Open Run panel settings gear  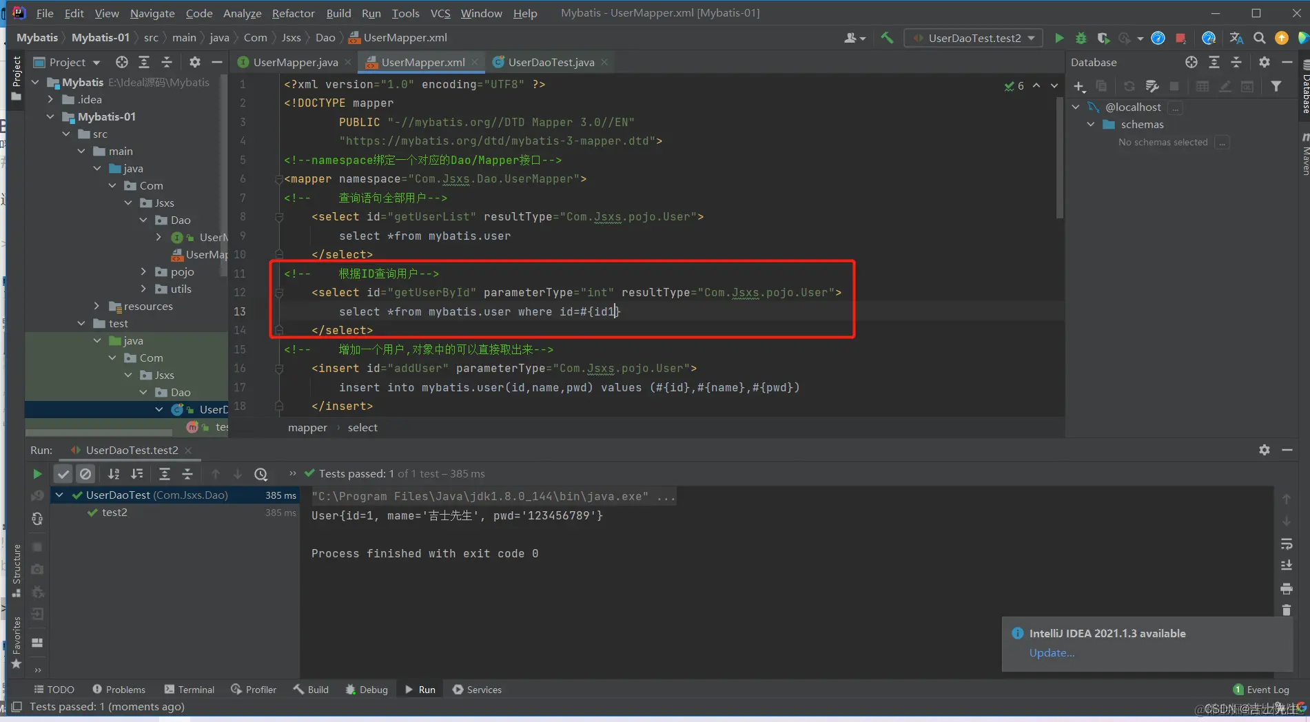1264,450
